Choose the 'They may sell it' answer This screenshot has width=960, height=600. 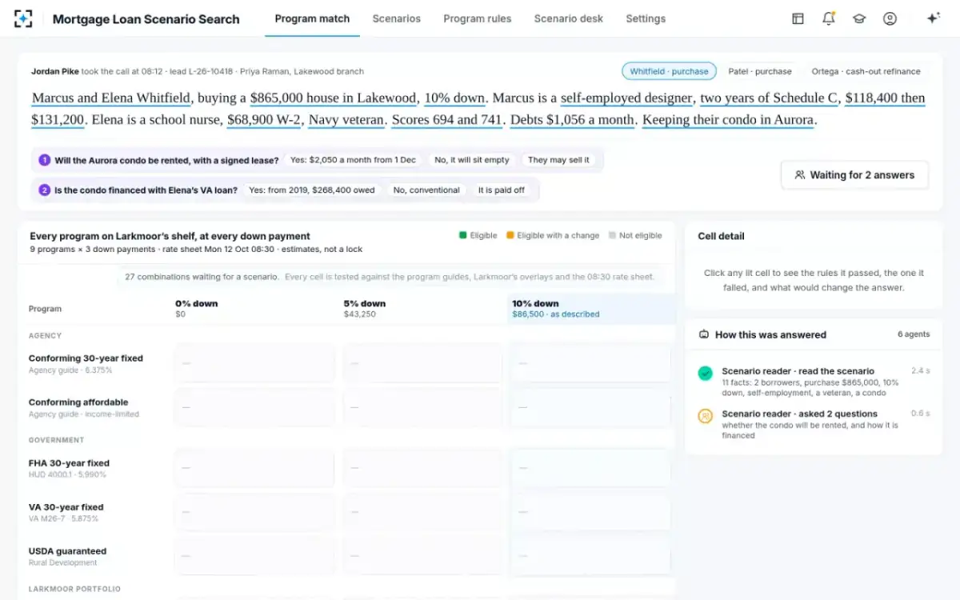(558, 160)
